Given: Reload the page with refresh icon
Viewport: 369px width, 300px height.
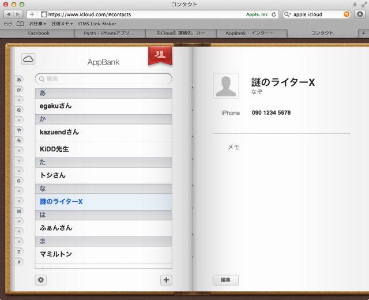Looking at the screenshot, I should coord(274,14).
